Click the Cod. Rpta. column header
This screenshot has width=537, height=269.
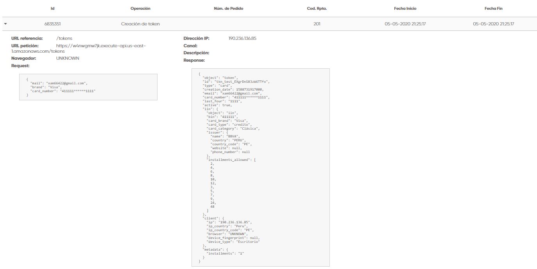coord(317,9)
